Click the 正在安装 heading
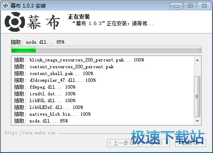This screenshot has height=153, width=213. click(79, 17)
